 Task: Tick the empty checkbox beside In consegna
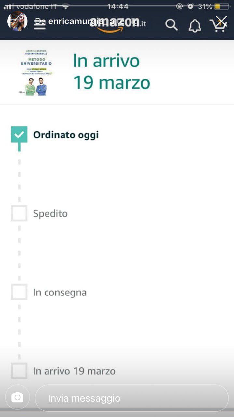(19, 292)
